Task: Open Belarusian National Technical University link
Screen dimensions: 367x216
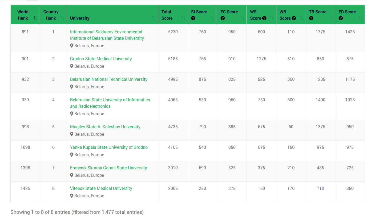Action: 109,79
